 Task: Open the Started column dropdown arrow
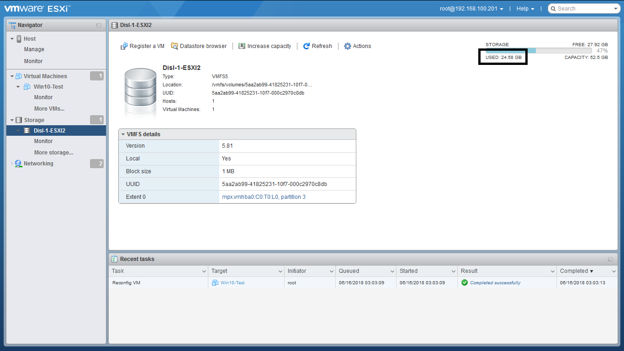[454, 271]
